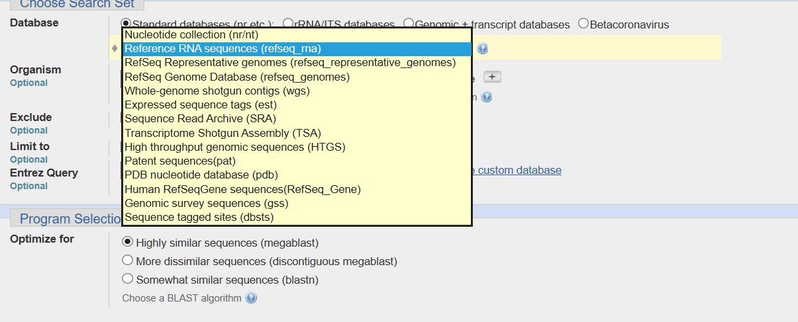Enable the Betacoronavirus database option
This screenshot has width=798, height=322.
coord(583,24)
